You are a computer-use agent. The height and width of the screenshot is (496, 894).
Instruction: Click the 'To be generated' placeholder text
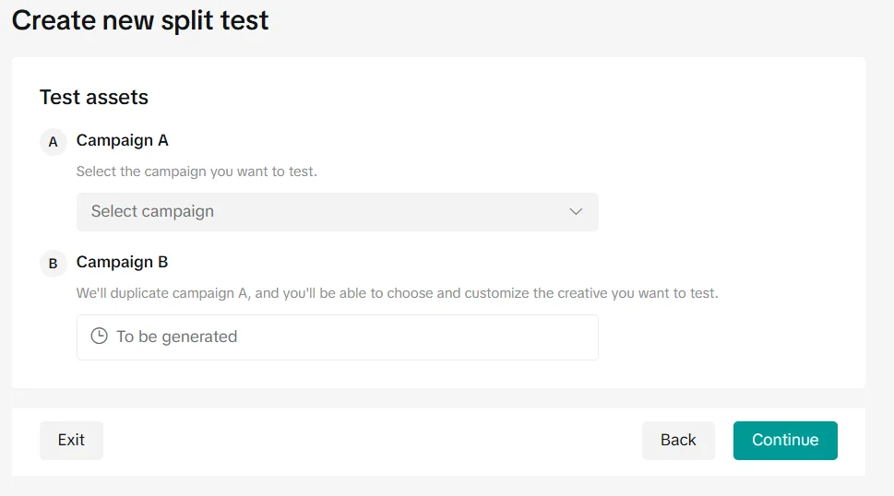click(176, 337)
